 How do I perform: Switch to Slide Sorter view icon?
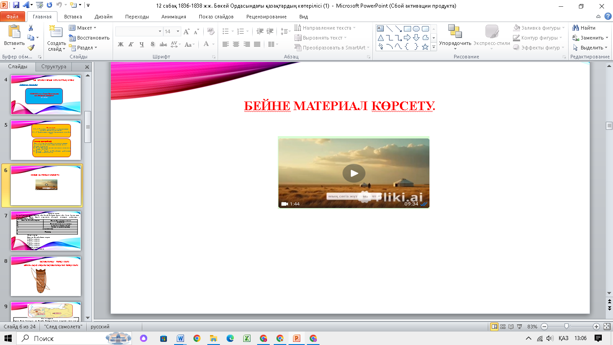coord(503,327)
